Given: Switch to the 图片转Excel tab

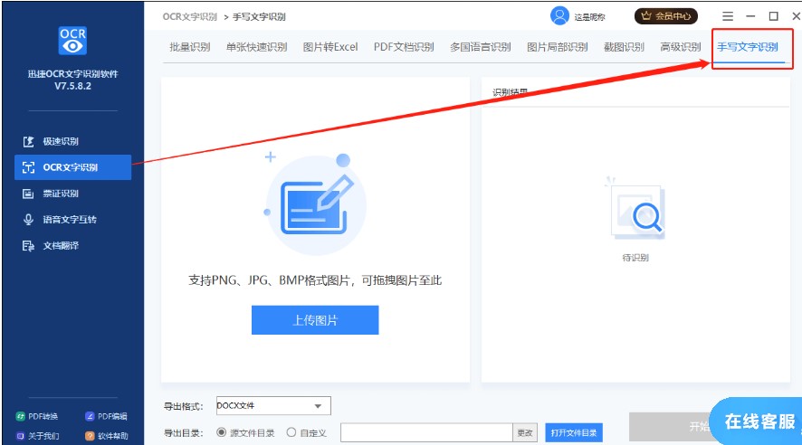Looking at the screenshot, I should [x=329, y=47].
